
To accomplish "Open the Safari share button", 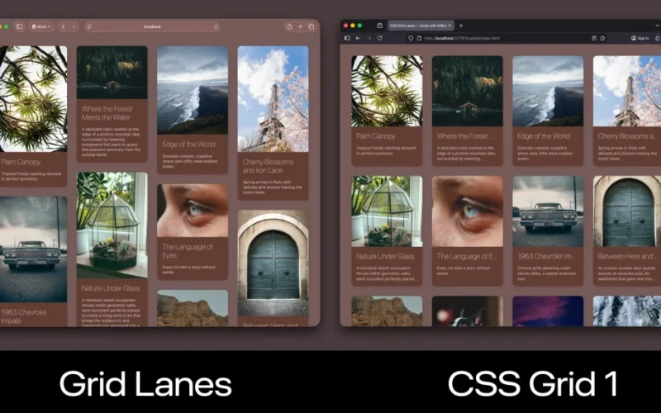I will (289, 26).
